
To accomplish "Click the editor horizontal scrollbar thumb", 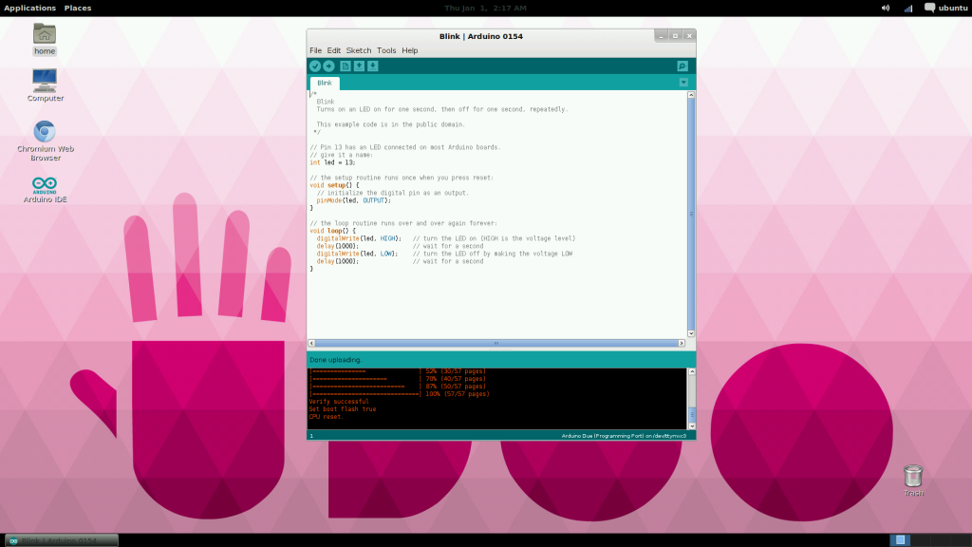I will (x=496, y=343).
